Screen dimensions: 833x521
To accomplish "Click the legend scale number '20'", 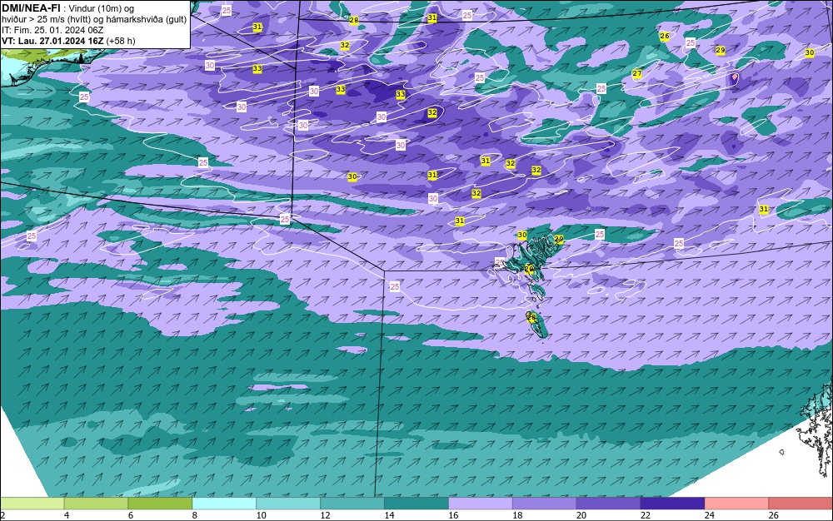I will pyautogui.click(x=581, y=515).
